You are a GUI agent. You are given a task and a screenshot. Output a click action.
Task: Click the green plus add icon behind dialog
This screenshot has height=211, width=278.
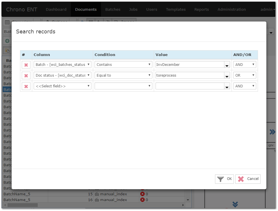(7, 41)
